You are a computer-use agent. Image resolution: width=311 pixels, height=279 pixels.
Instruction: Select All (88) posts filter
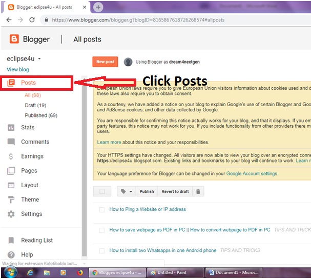coord(33,95)
